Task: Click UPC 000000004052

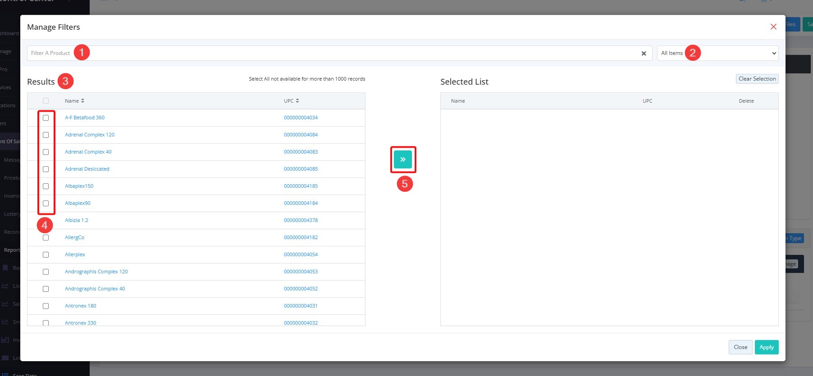Action: pyautogui.click(x=301, y=289)
